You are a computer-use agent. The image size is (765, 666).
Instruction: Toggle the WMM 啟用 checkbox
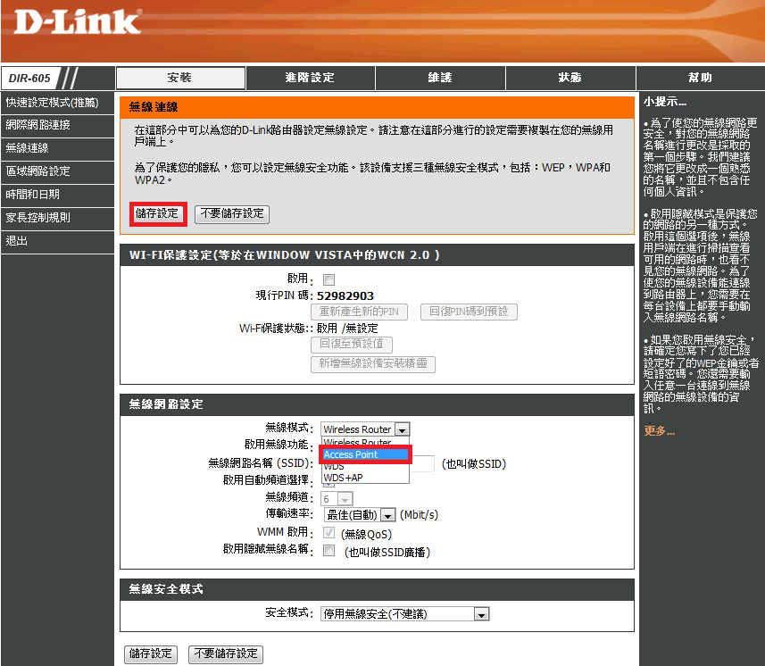[329, 533]
